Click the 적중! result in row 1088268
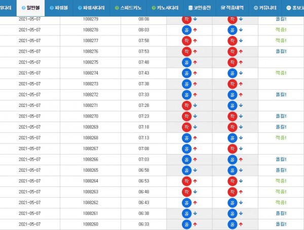The image size is (304, 230). (x=281, y=138)
